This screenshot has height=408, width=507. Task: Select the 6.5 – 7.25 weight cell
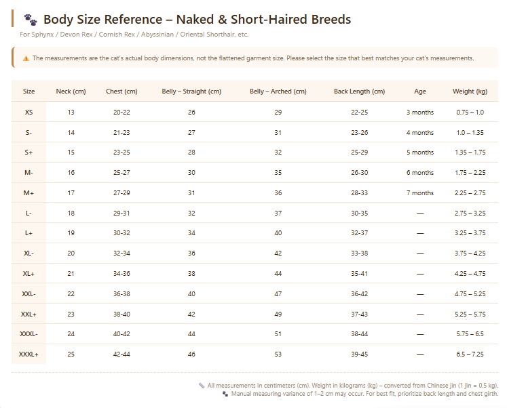click(470, 354)
